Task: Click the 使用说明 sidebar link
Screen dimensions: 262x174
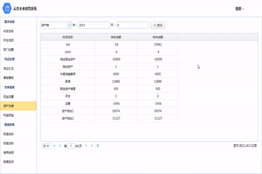Action: [x=9, y=153]
